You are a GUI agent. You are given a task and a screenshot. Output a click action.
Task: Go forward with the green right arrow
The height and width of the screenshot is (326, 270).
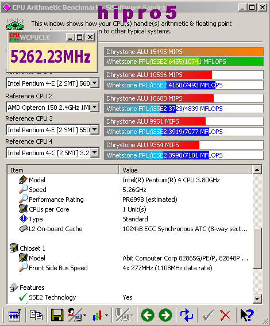[x=165, y=315]
